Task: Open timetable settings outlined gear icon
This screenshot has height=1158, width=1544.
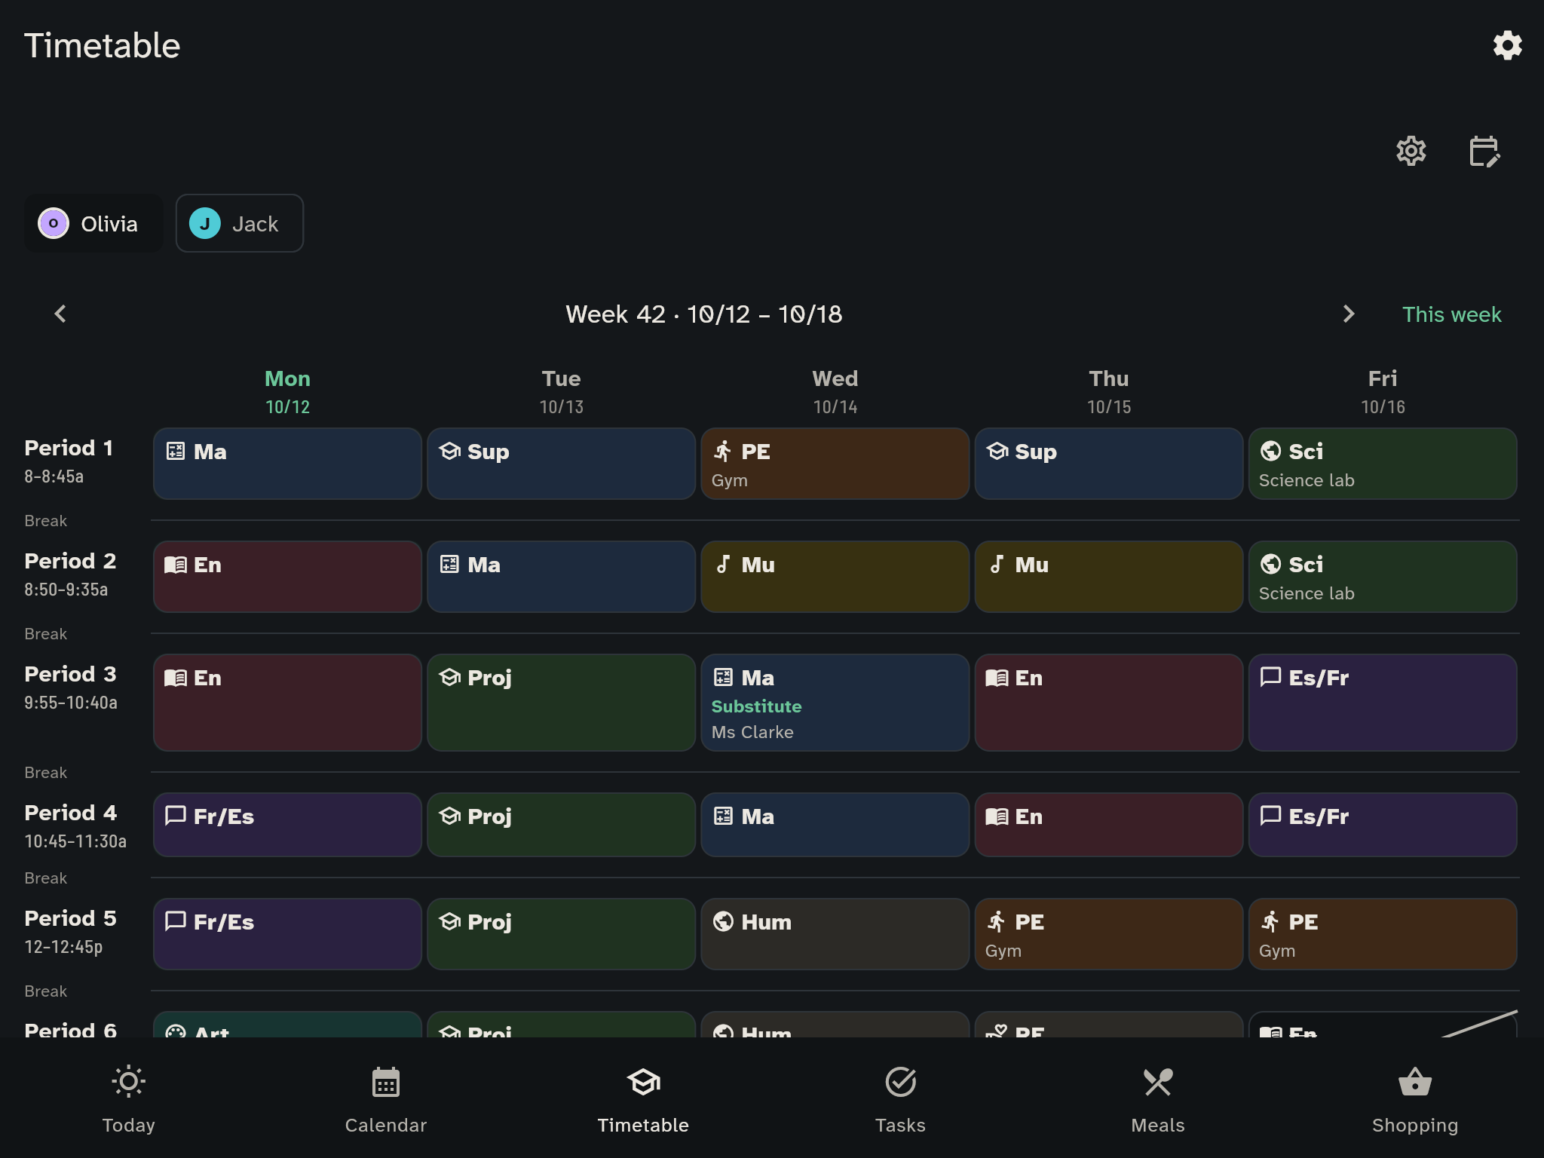Action: 1411,151
